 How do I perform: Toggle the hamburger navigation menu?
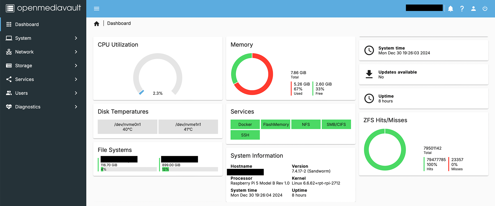[x=96, y=9]
